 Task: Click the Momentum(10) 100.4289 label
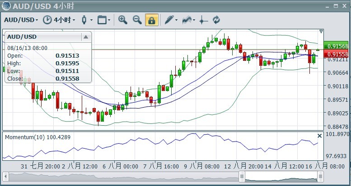click(x=37, y=137)
